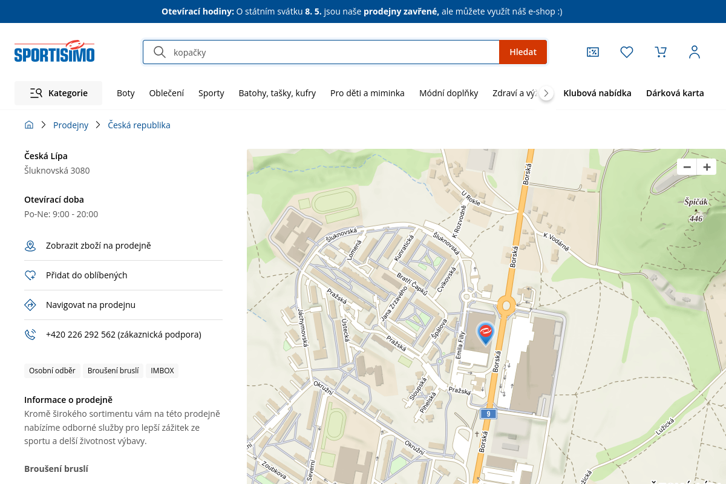
Task: Click Navigovat na prodejnu
Action: pyautogui.click(x=91, y=305)
